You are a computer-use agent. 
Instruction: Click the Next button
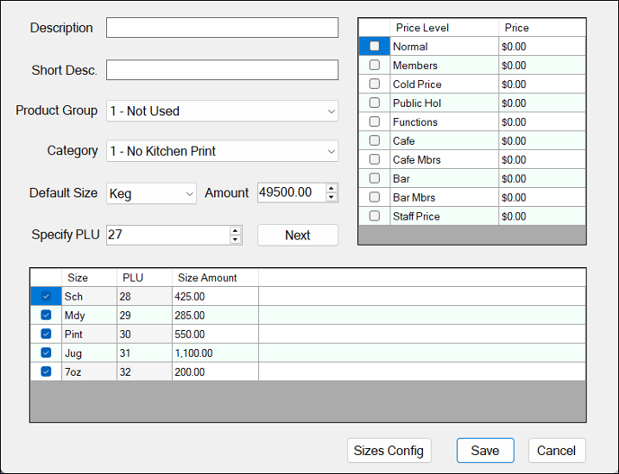pyautogui.click(x=298, y=236)
